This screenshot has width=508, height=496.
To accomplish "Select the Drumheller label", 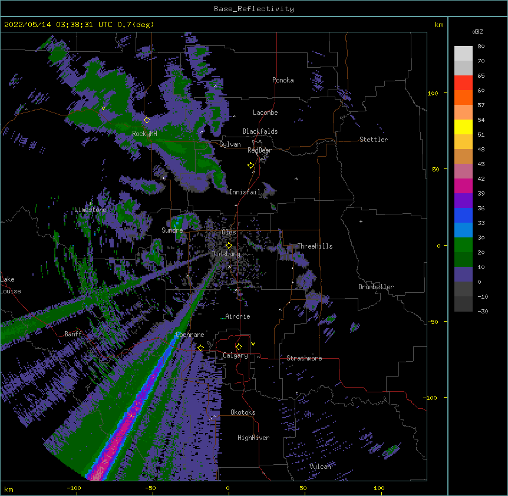I will (376, 287).
